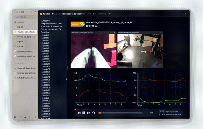This screenshot has height=129, width=203.
Task: Click the LeRobot orange logo banner
Action: coord(78,24)
